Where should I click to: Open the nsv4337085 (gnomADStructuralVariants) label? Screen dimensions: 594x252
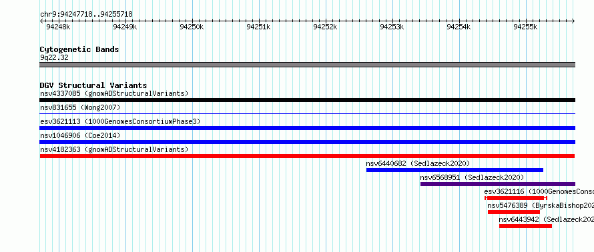[114, 93]
